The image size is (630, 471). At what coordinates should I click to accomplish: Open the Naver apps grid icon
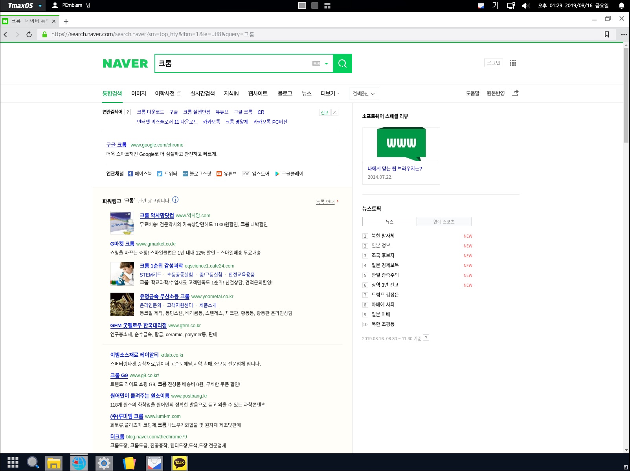tap(512, 63)
